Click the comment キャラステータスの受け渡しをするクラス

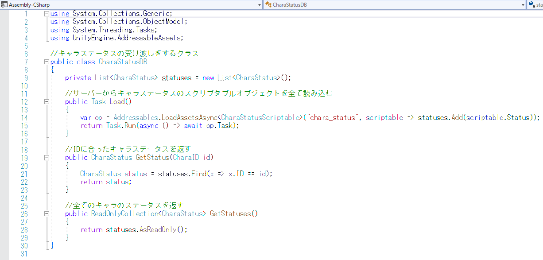(124, 54)
